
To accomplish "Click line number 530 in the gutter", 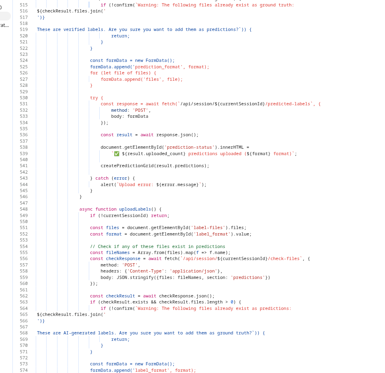I will 24,98.
